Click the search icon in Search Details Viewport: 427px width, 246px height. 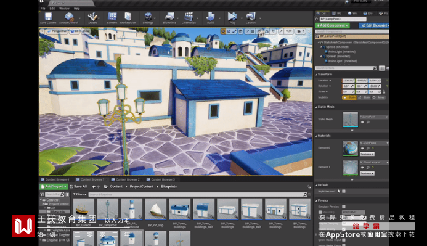[375, 68]
